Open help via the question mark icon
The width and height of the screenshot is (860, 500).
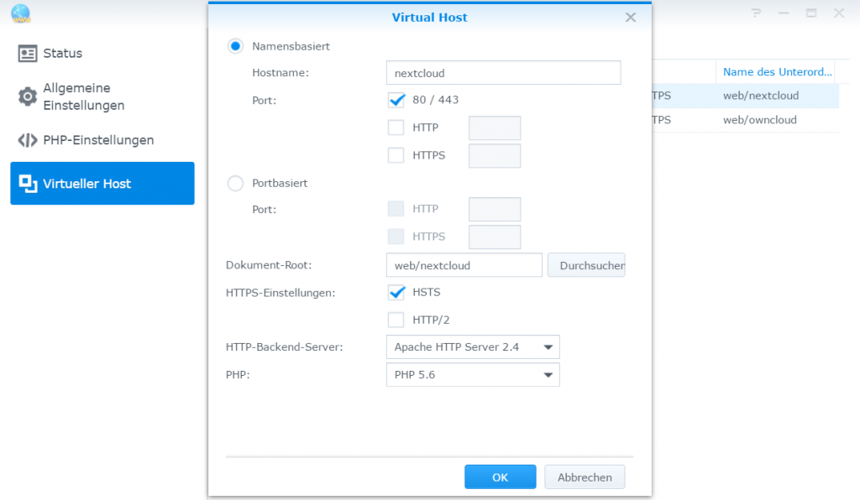[x=755, y=13]
